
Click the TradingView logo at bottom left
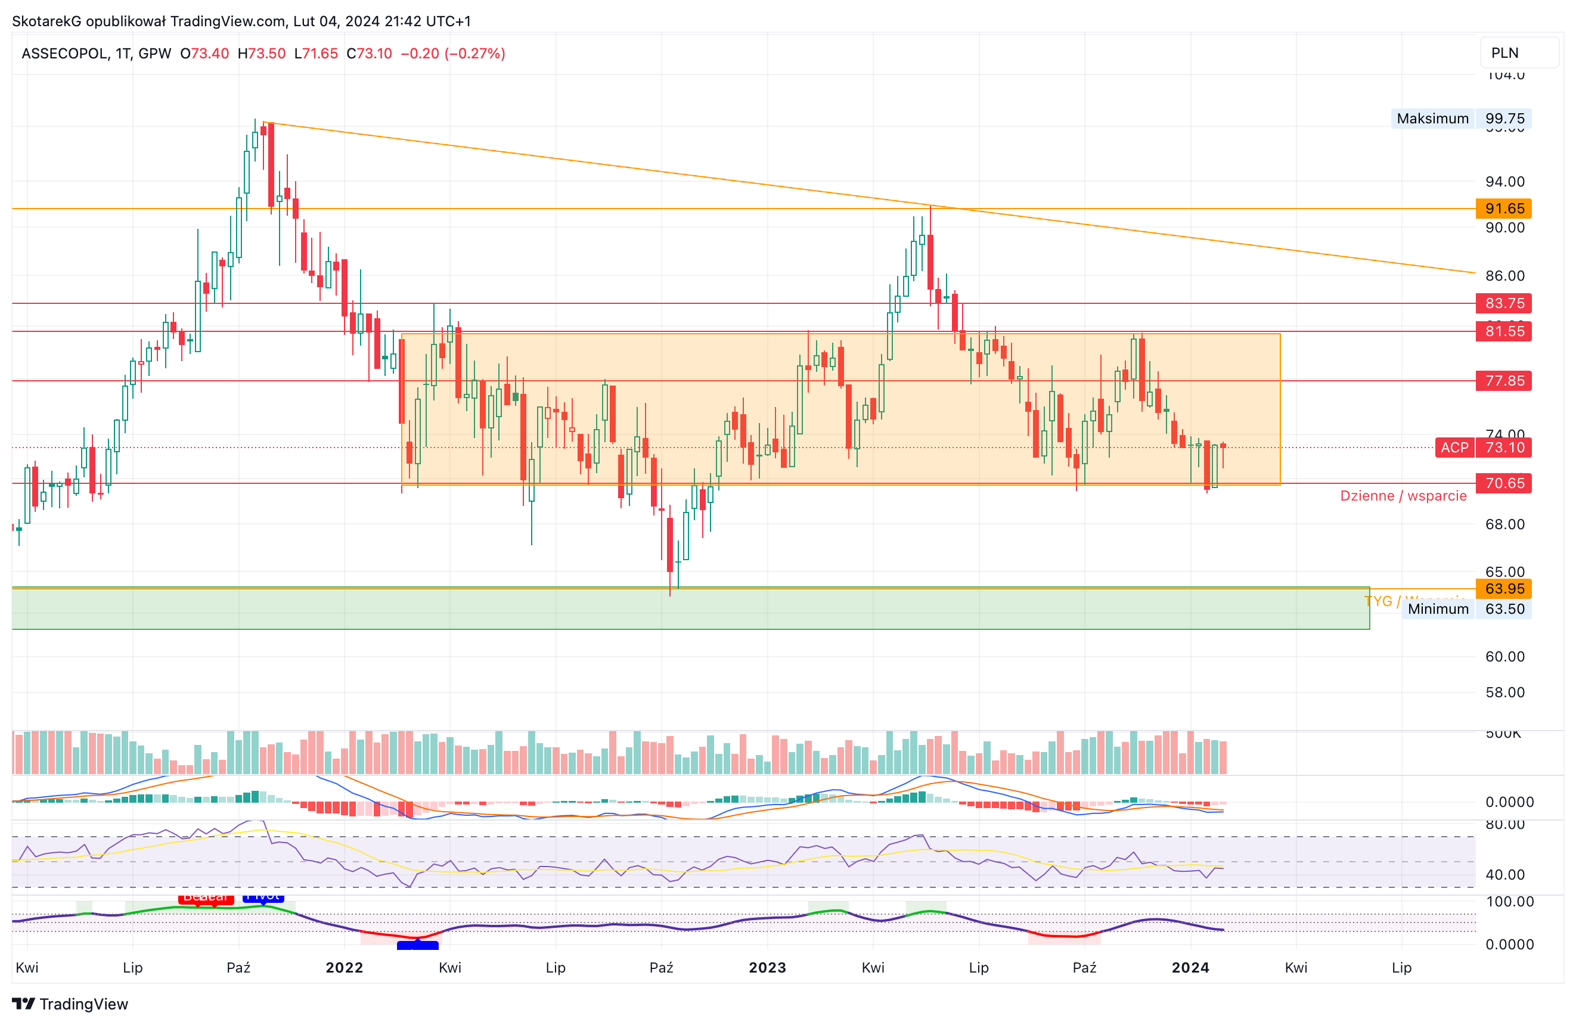(x=70, y=1004)
